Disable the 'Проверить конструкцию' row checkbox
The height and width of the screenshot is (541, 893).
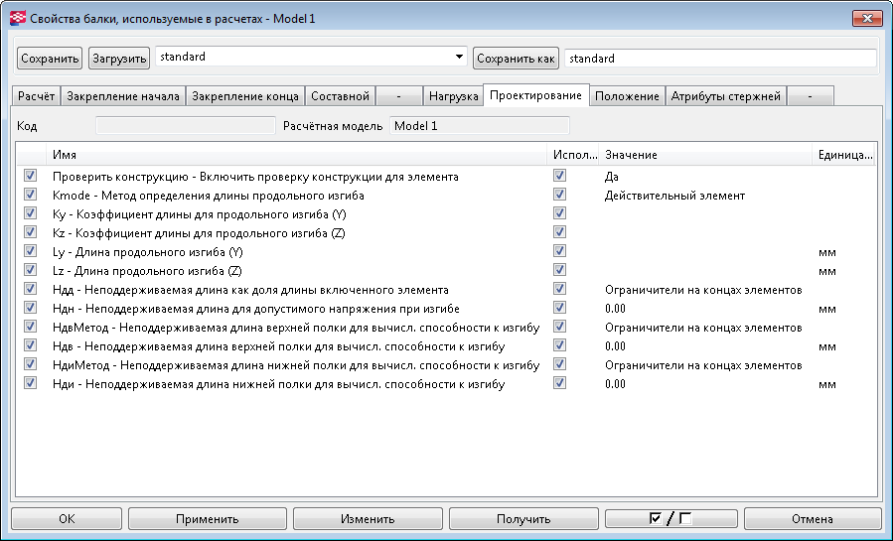point(30,176)
